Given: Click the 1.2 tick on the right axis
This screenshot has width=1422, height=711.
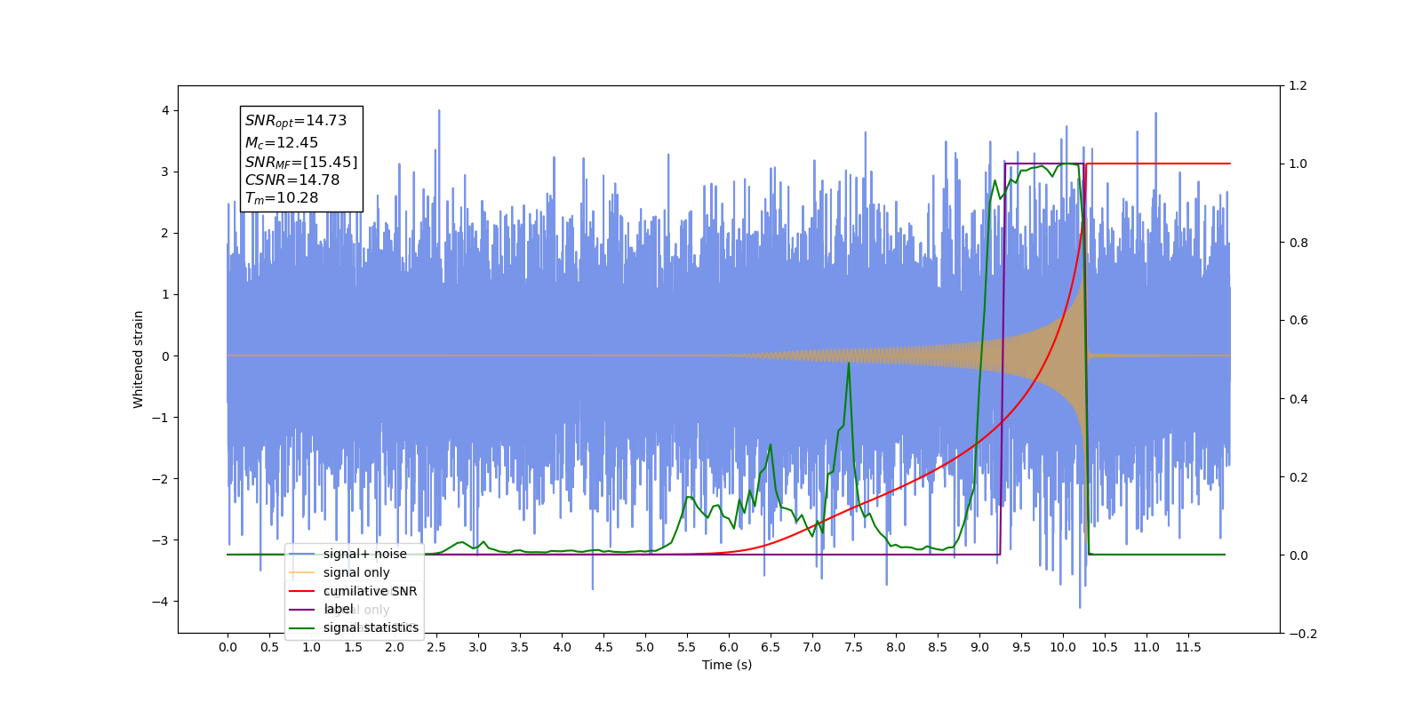Looking at the screenshot, I should click(x=1298, y=86).
